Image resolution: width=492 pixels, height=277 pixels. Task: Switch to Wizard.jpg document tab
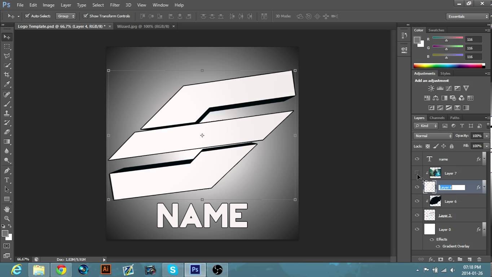pos(143,26)
